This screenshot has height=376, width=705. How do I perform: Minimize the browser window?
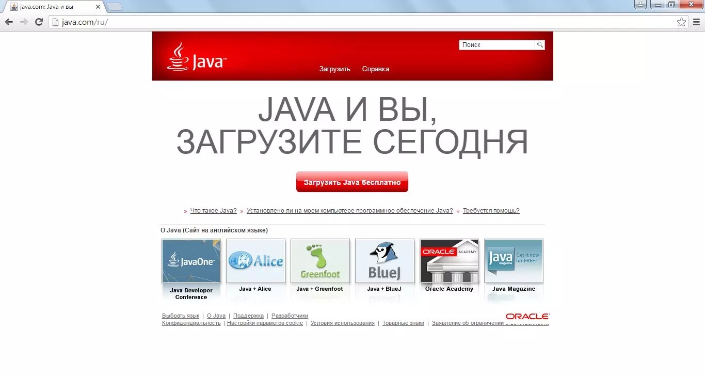pyautogui.click(x=658, y=5)
